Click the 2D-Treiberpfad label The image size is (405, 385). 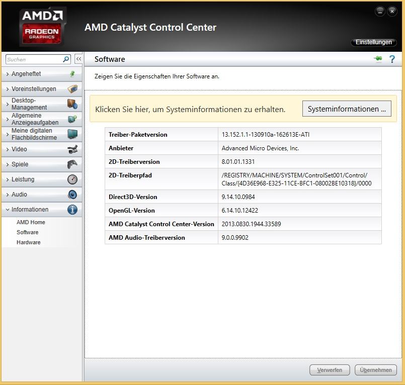pyautogui.click(x=130, y=175)
